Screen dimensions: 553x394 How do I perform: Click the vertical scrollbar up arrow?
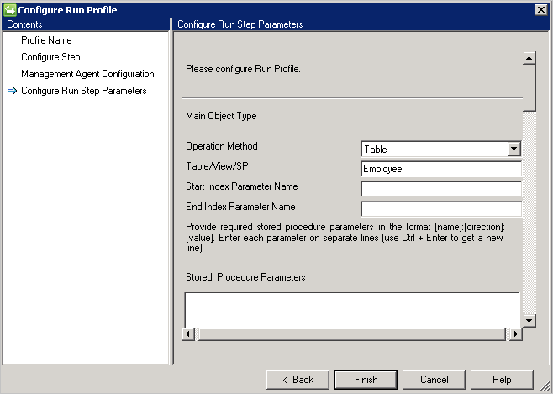pos(529,58)
